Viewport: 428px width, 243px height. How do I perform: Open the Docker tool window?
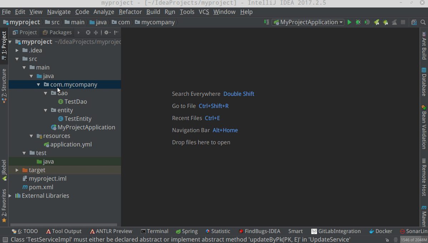click(381, 231)
